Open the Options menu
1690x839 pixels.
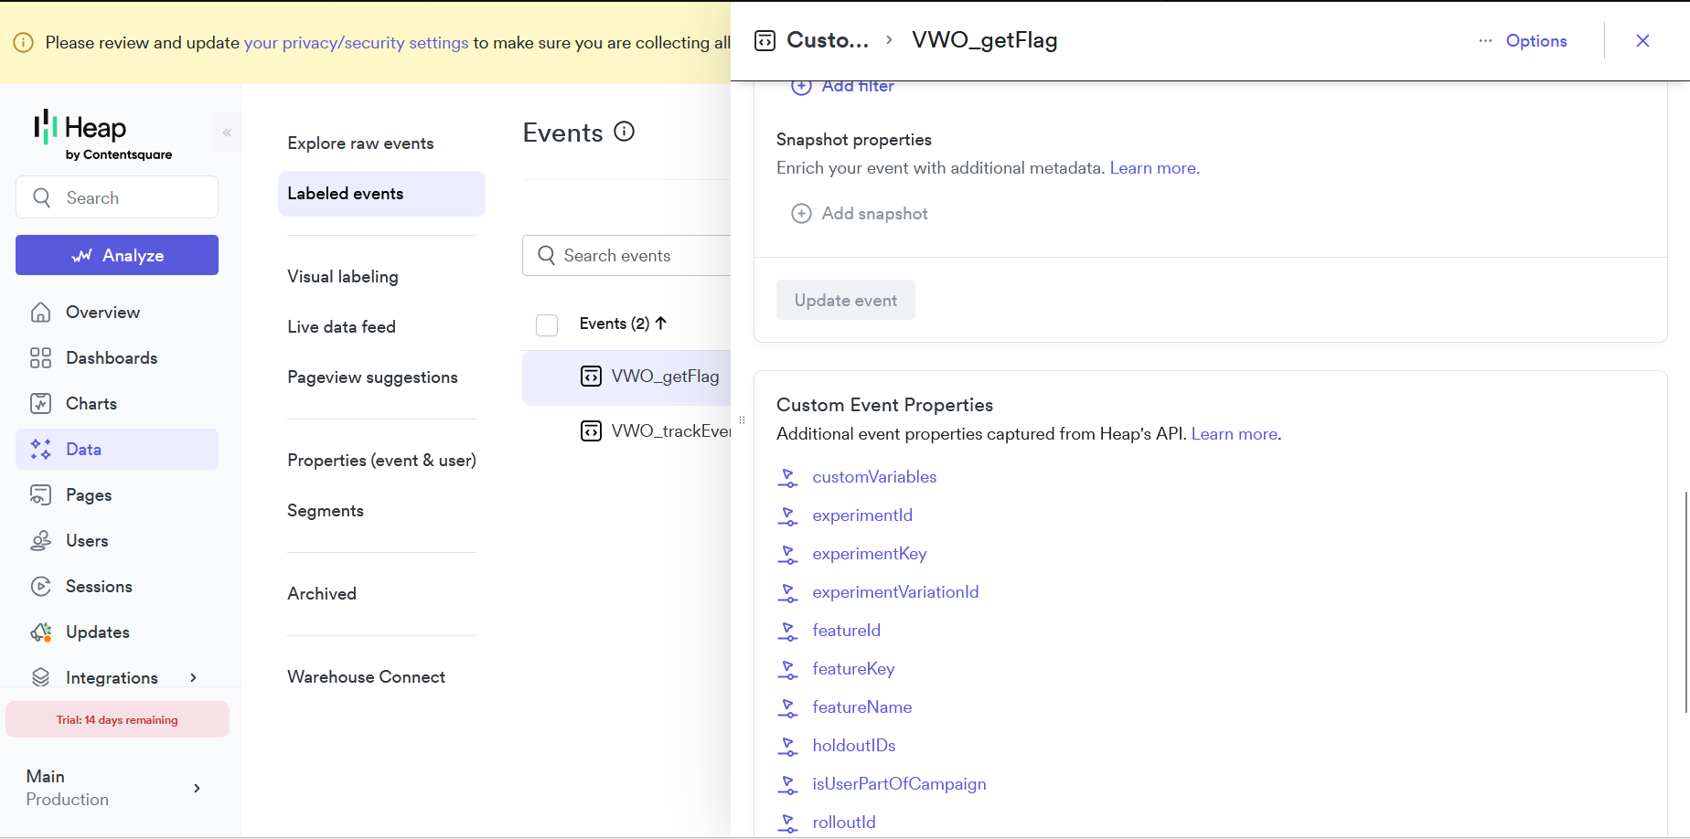1523,41
